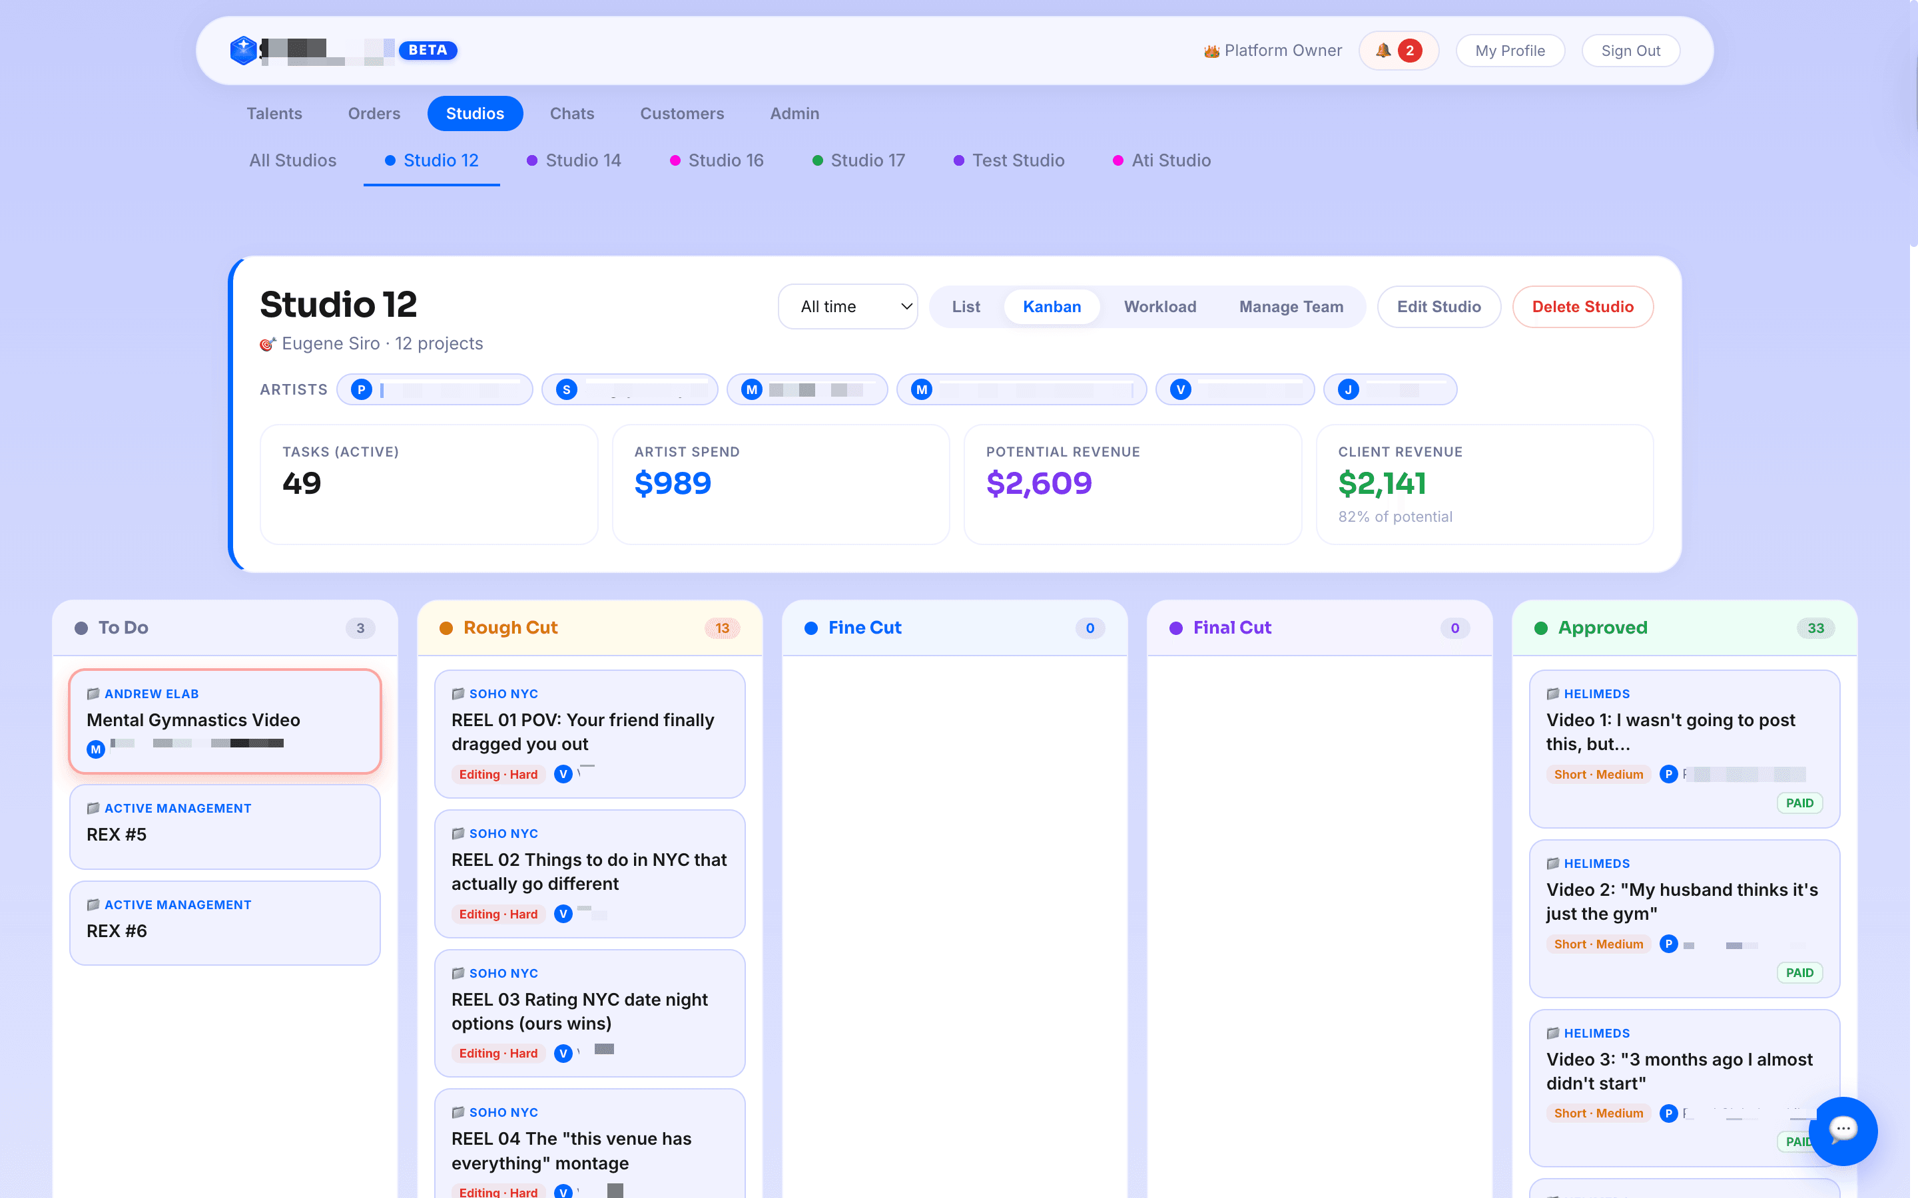
Task: Click HELIMEDS folder icon on Video 1 card
Action: (1552, 694)
